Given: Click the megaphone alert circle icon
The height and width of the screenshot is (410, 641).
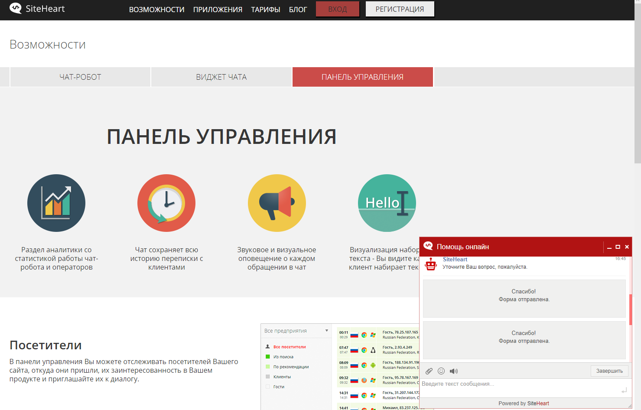Looking at the screenshot, I should (277, 203).
